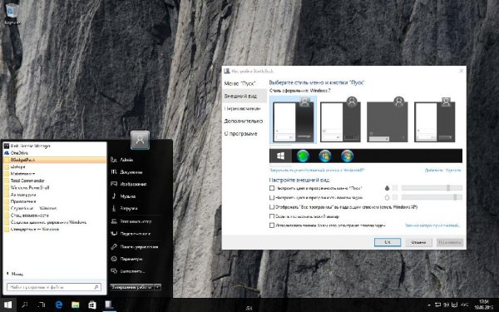This screenshot has height=312, width=499.
Task: Go to the Меню "Пуск" settings tab
Action: click(240, 83)
